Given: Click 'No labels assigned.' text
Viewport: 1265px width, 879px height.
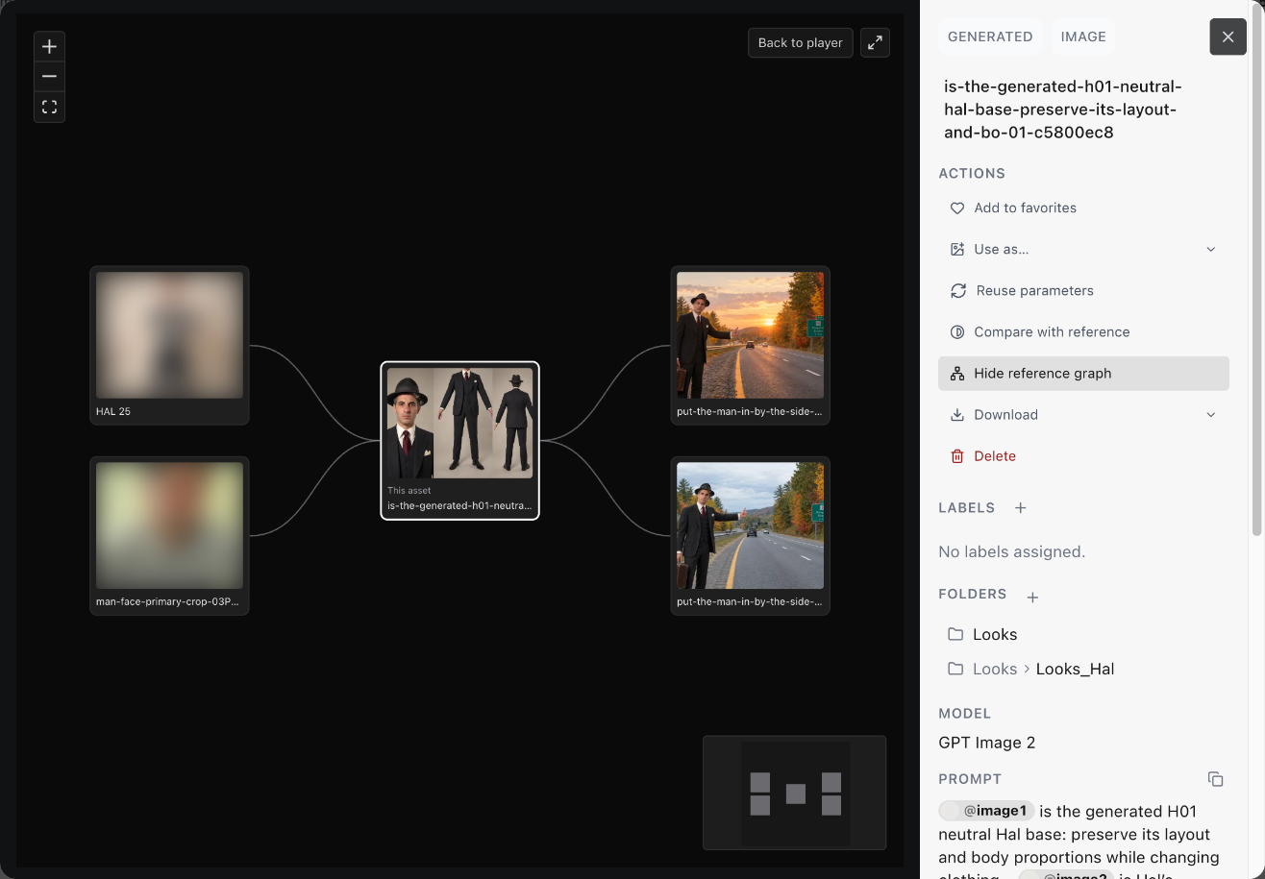Looking at the screenshot, I should pyautogui.click(x=1011, y=551).
